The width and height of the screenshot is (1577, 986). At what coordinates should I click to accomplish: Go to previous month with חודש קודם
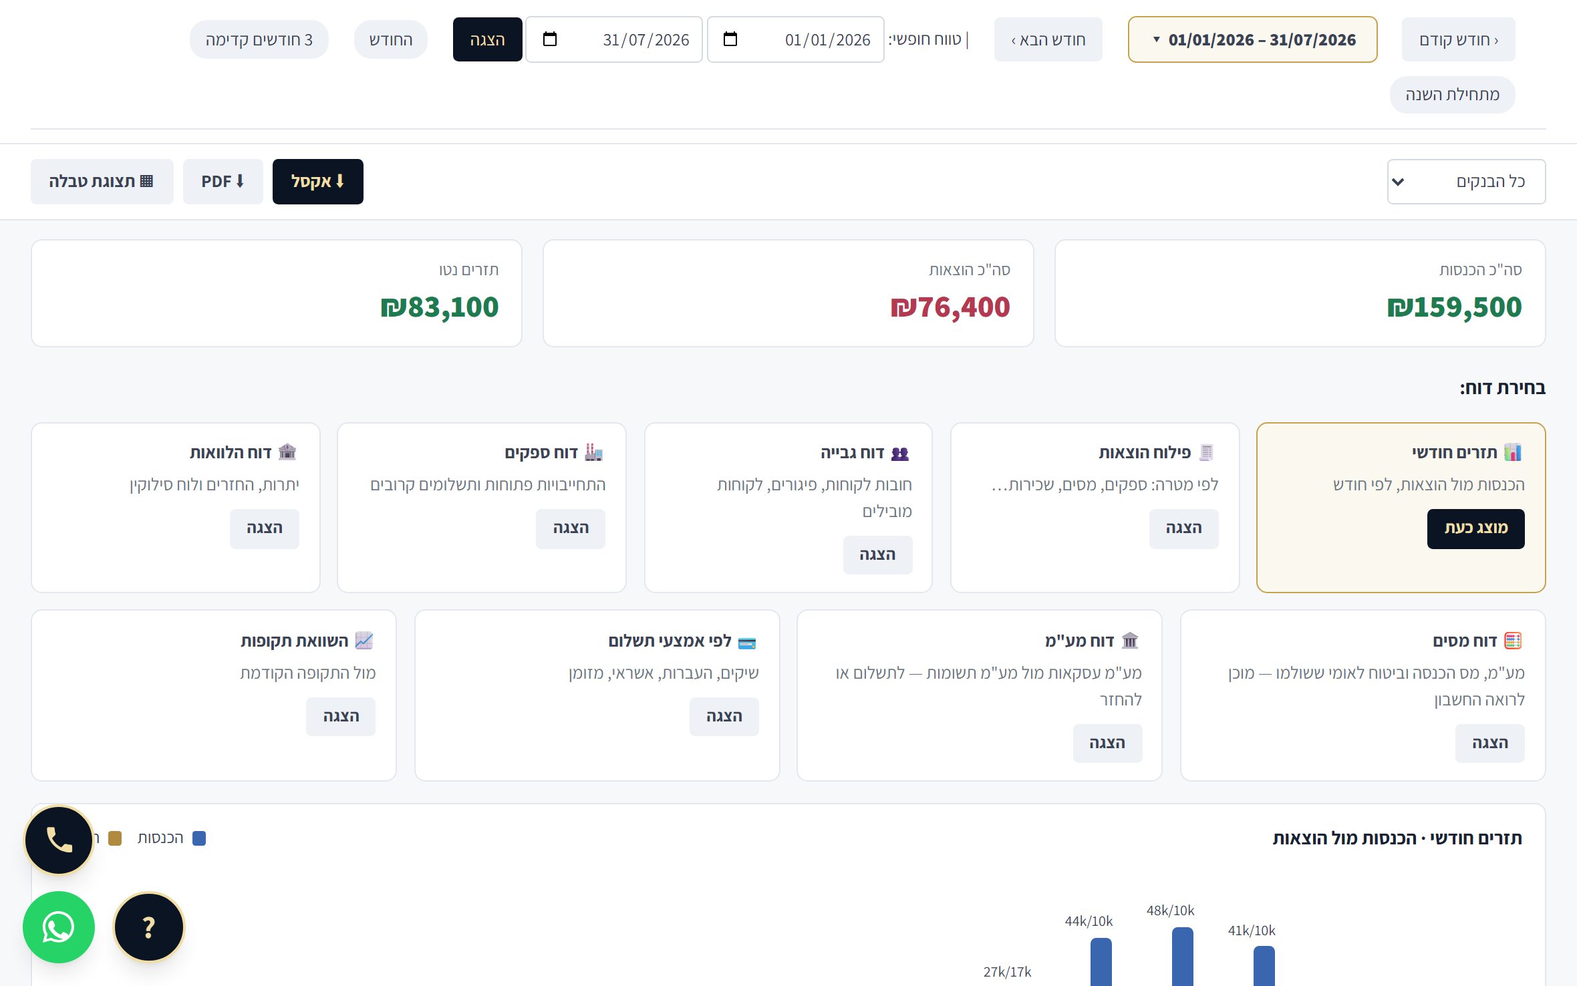coord(1458,39)
